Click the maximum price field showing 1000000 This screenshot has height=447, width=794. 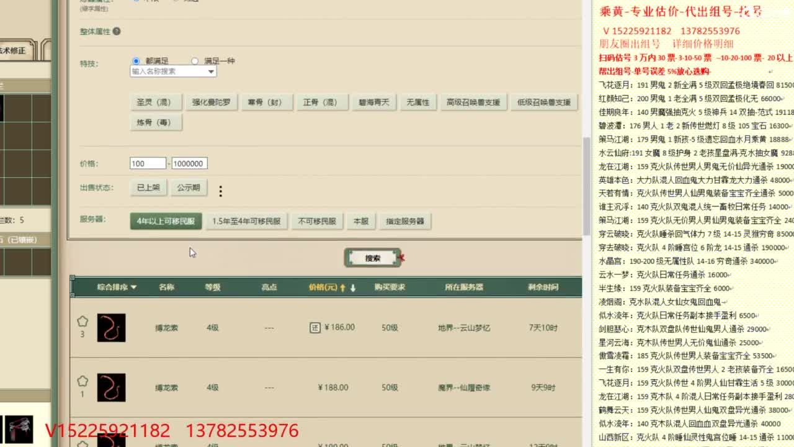click(x=189, y=163)
